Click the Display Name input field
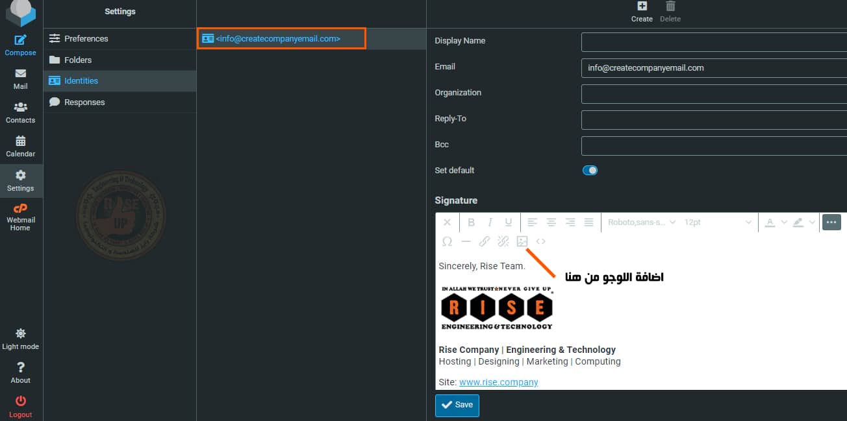 [713, 42]
